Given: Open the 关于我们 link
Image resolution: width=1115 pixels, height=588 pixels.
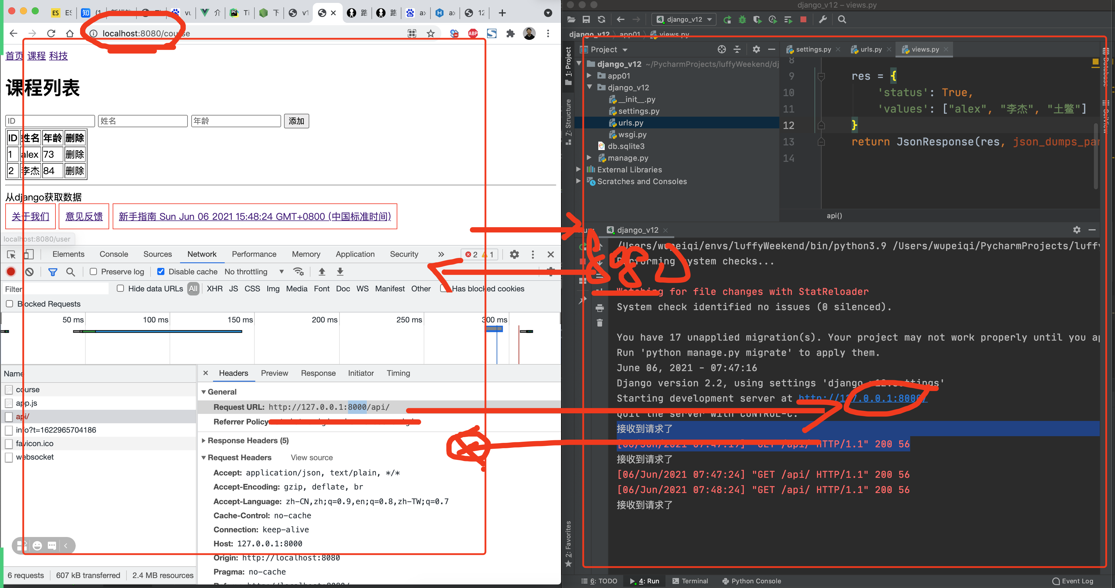Looking at the screenshot, I should pos(30,217).
